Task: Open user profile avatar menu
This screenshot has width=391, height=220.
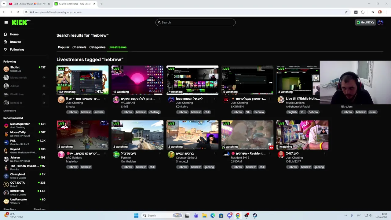Action: (380, 22)
